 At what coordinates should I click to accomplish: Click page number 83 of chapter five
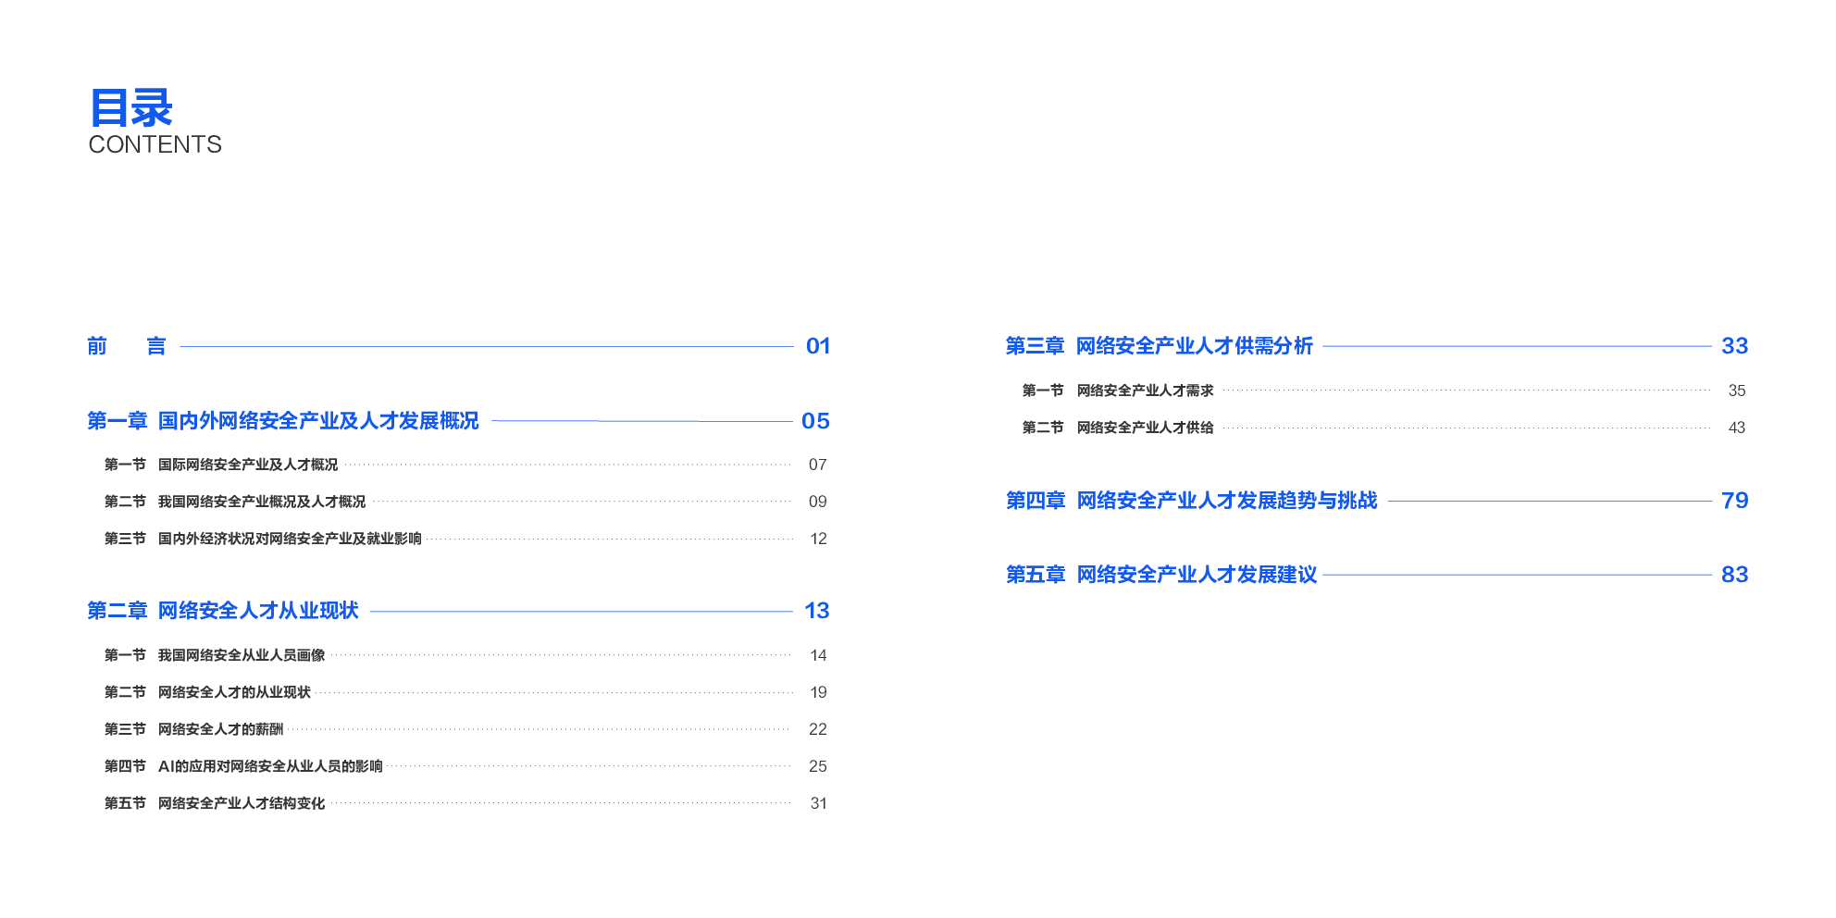[x=1735, y=575]
